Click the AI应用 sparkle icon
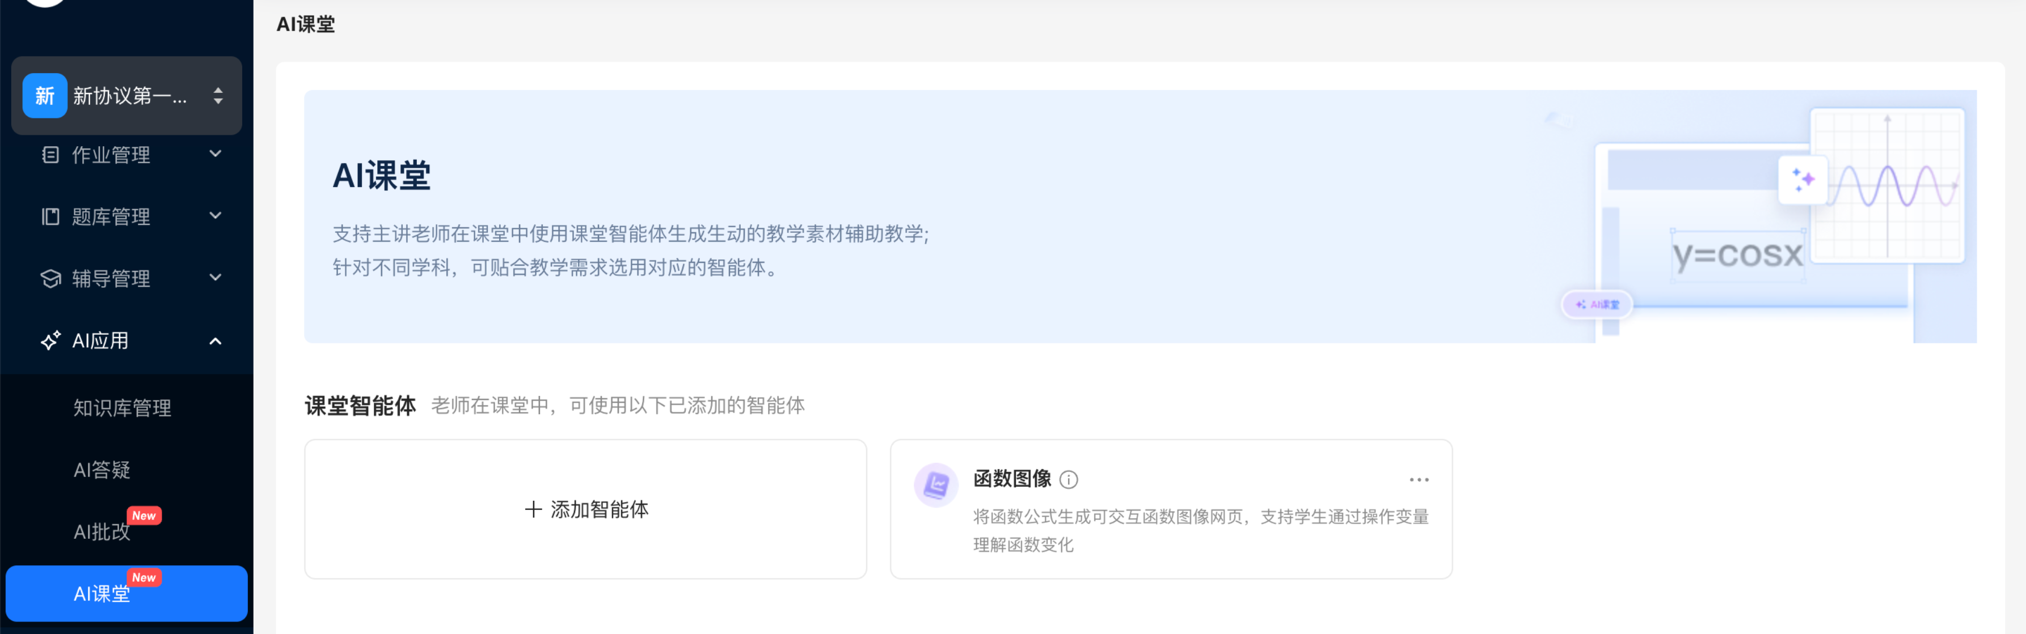The image size is (2026, 634). coord(50,341)
